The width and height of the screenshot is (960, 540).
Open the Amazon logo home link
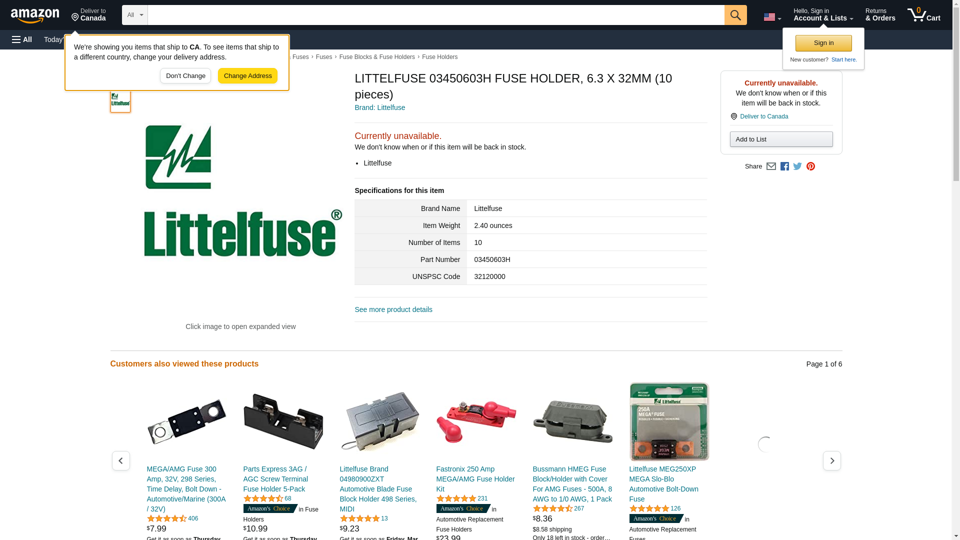tap(35, 15)
